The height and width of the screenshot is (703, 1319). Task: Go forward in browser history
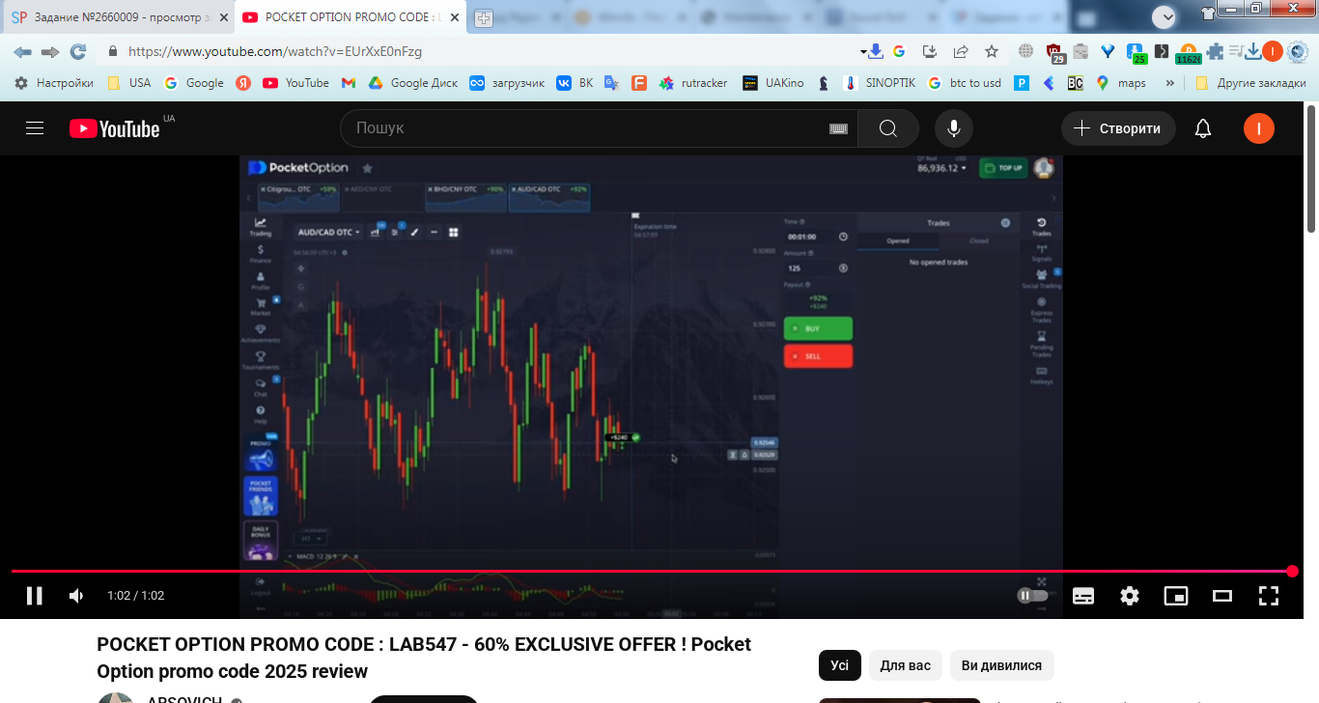pos(50,52)
